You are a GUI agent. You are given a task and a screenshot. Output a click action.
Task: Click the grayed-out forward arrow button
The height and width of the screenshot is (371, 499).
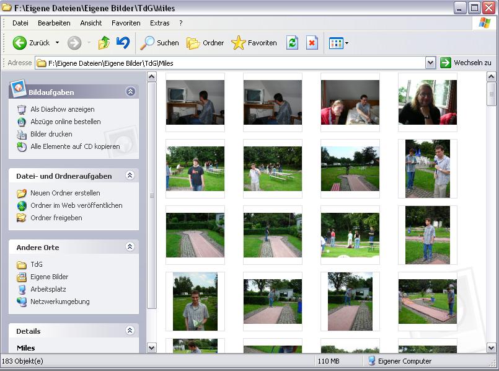point(74,43)
